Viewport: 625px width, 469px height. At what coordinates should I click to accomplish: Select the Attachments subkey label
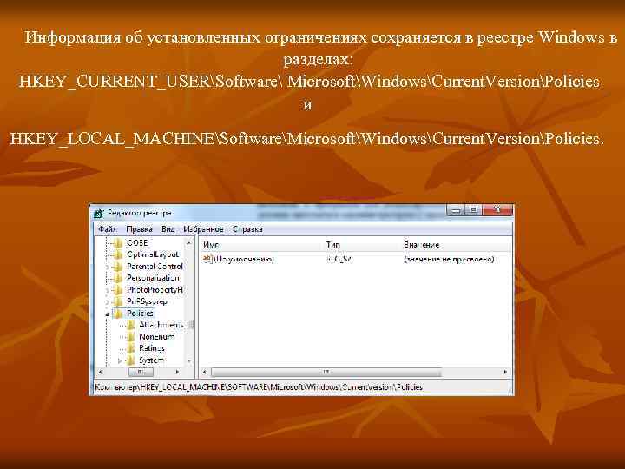click(x=161, y=325)
